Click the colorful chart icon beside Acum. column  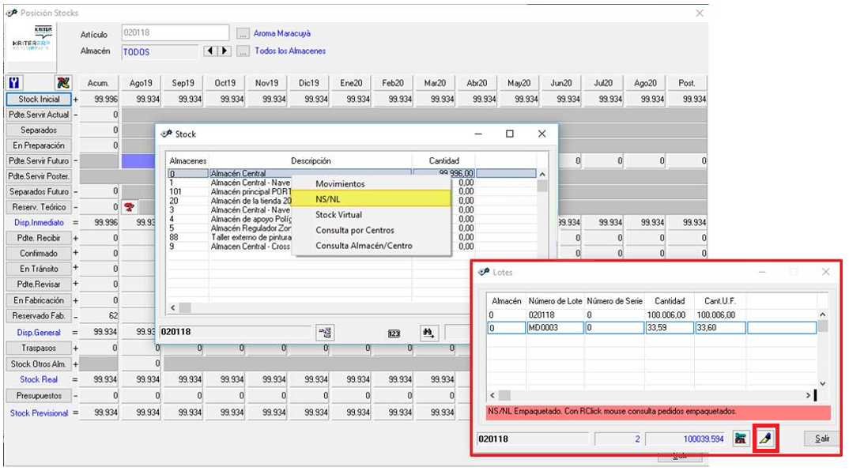click(x=63, y=83)
